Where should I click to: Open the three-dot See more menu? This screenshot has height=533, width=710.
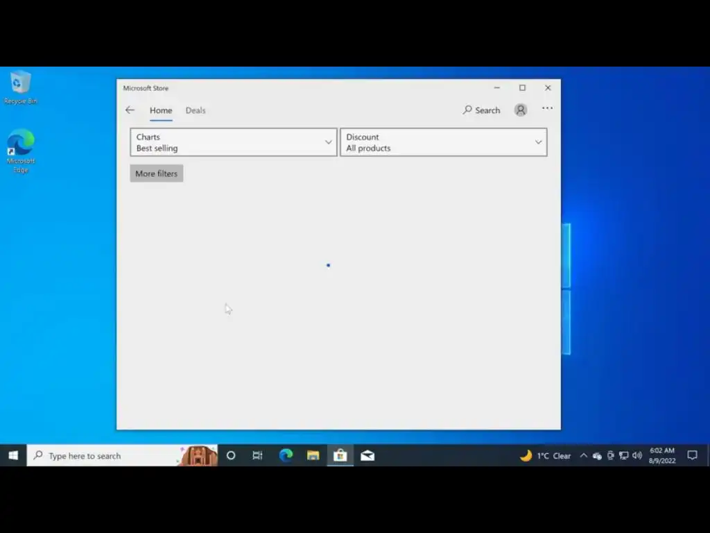(x=548, y=108)
